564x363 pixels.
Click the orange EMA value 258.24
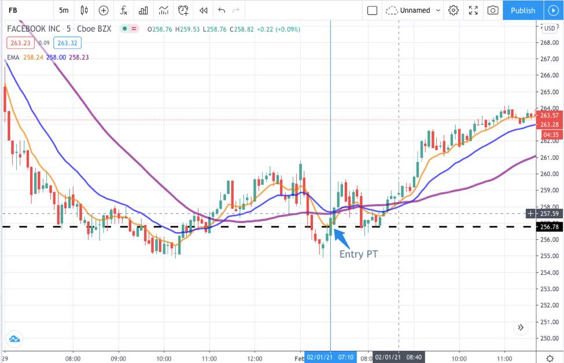click(x=33, y=57)
